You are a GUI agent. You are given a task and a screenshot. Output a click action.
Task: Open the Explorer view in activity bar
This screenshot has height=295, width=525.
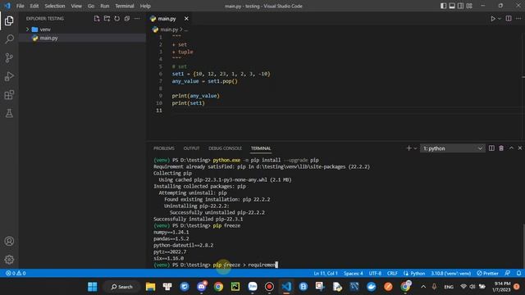[9, 20]
